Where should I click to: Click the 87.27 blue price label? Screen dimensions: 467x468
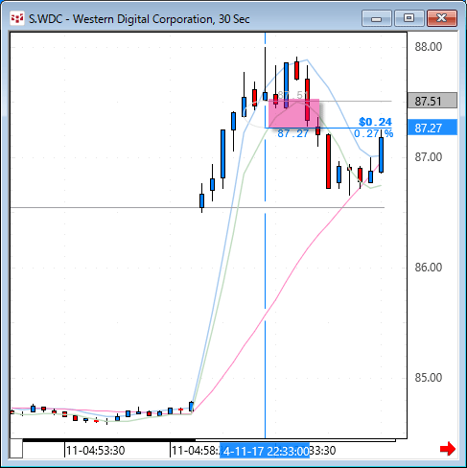(432, 128)
